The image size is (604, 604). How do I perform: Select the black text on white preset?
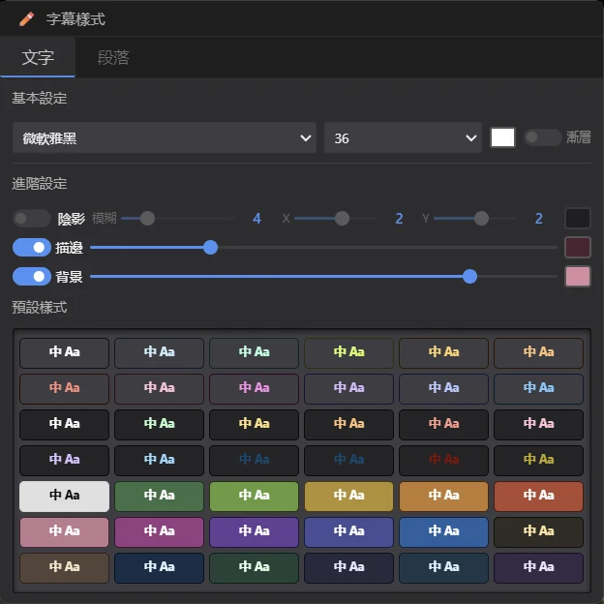tap(64, 496)
